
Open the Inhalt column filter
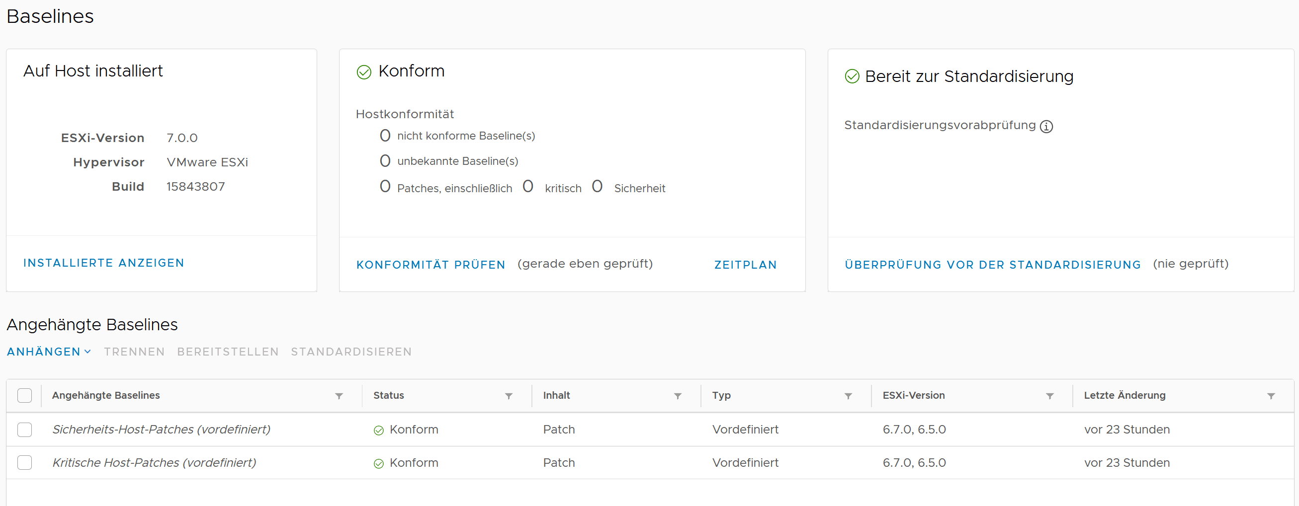(678, 396)
